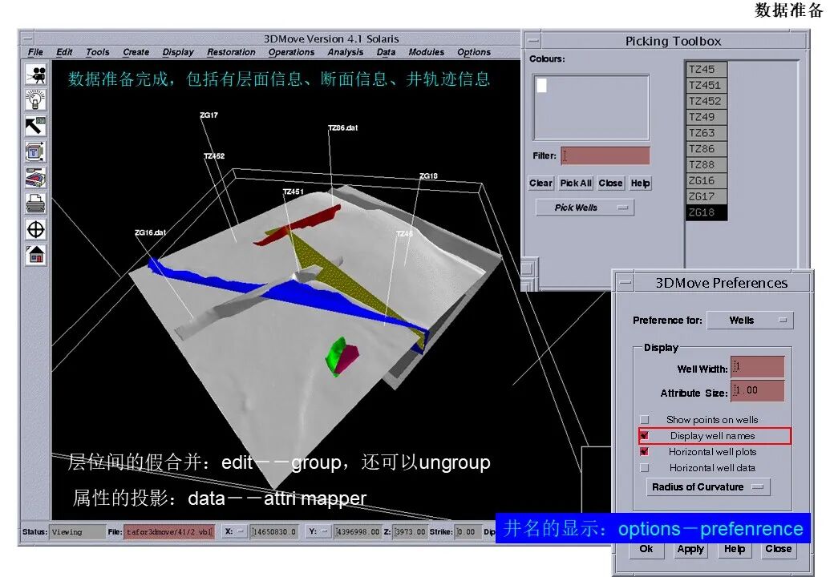Open the Data menu
This screenshot has width=834, height=577.
click(x=386, y=52)
